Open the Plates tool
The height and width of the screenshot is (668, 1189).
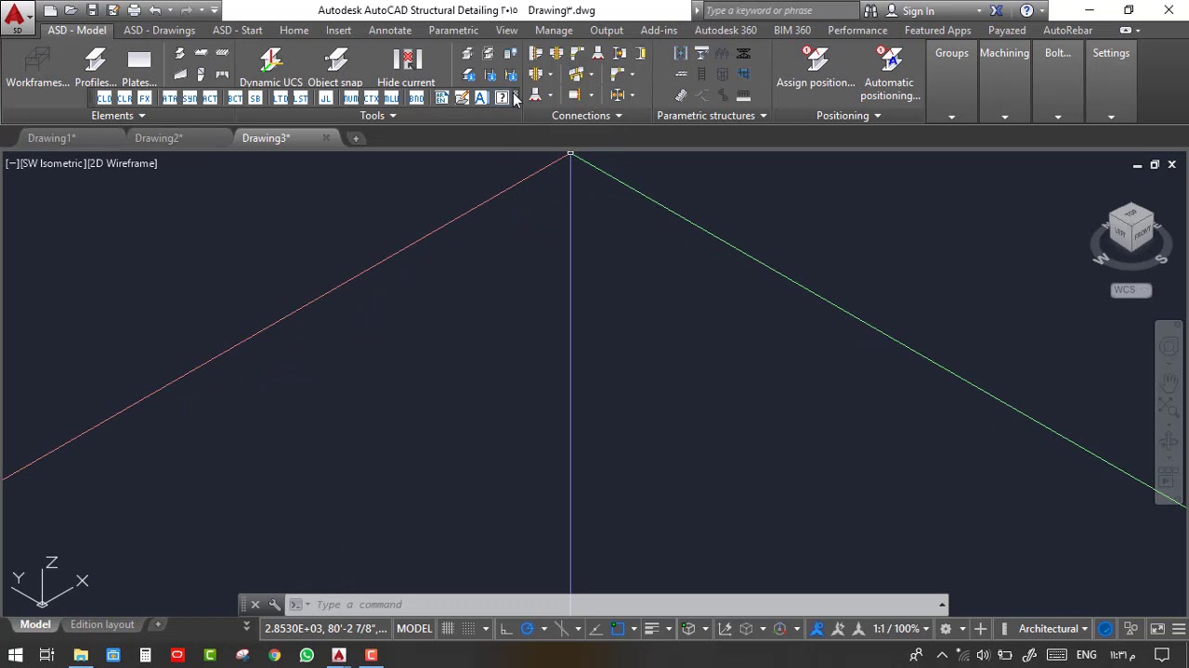(139, 67)
